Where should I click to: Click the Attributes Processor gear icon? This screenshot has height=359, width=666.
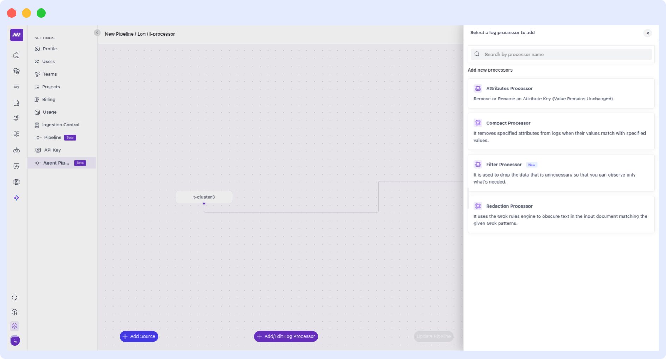[x=478, y=88]
